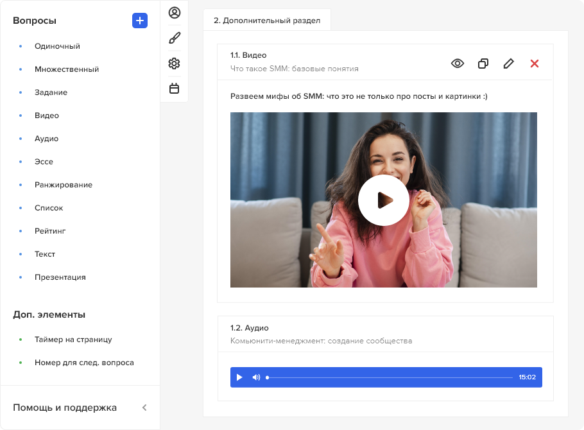Select the Аудио question type in sidebar
Screen dimensions: 584x430
47,139
